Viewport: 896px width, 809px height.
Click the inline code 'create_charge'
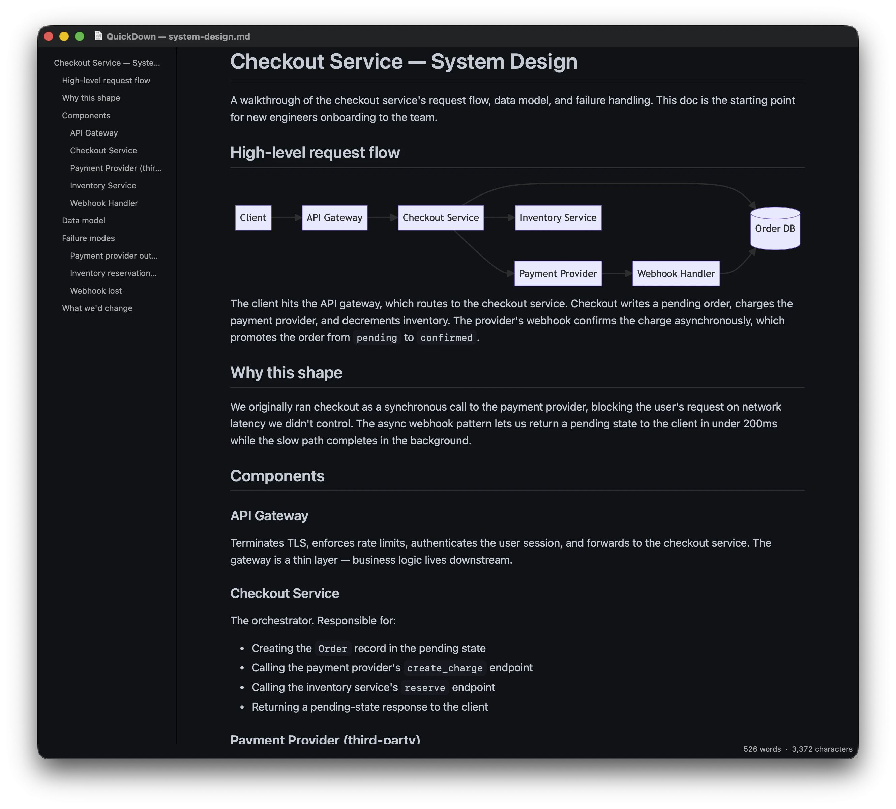[x=444, y=668]
